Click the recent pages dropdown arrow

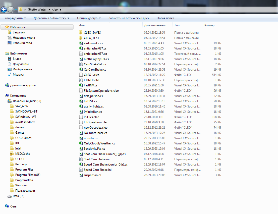point(16,10)
